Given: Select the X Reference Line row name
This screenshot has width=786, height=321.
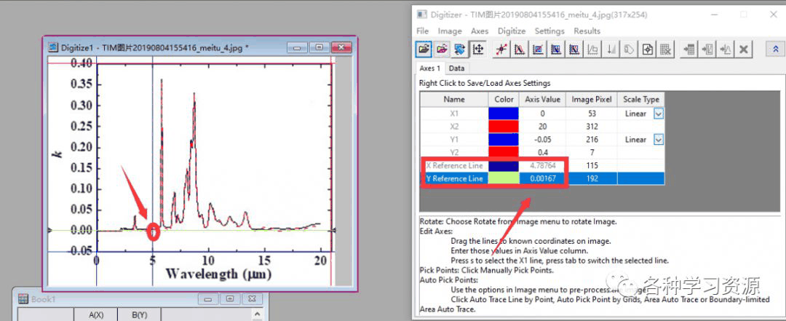Looking at the screenshot, I should (454, 165).
